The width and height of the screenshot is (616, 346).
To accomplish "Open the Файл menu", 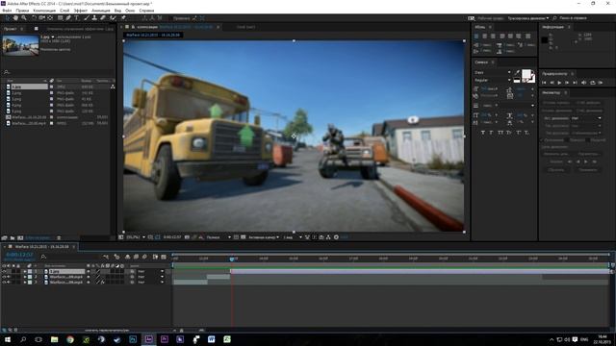I will (7, 11).
